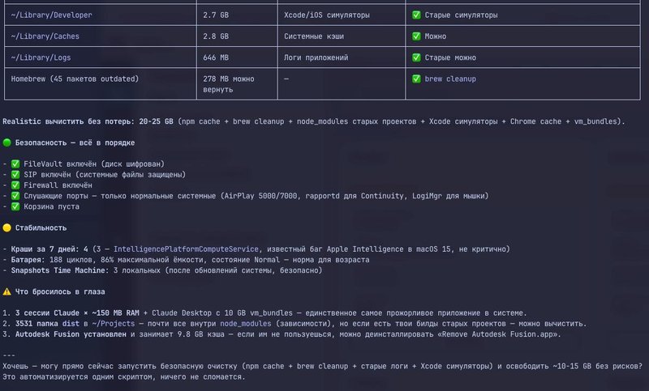The width and height of the screenshot is (649, 391).
Task: Click the 'Стабильность' heading
Action: click(41, 228)
